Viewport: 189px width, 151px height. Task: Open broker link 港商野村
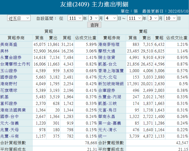[x=9, y=84]
